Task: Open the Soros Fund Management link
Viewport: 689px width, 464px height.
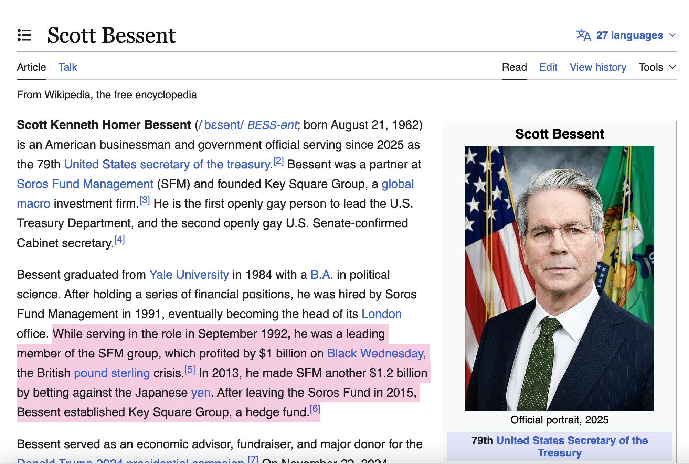Action: [85, 184]
